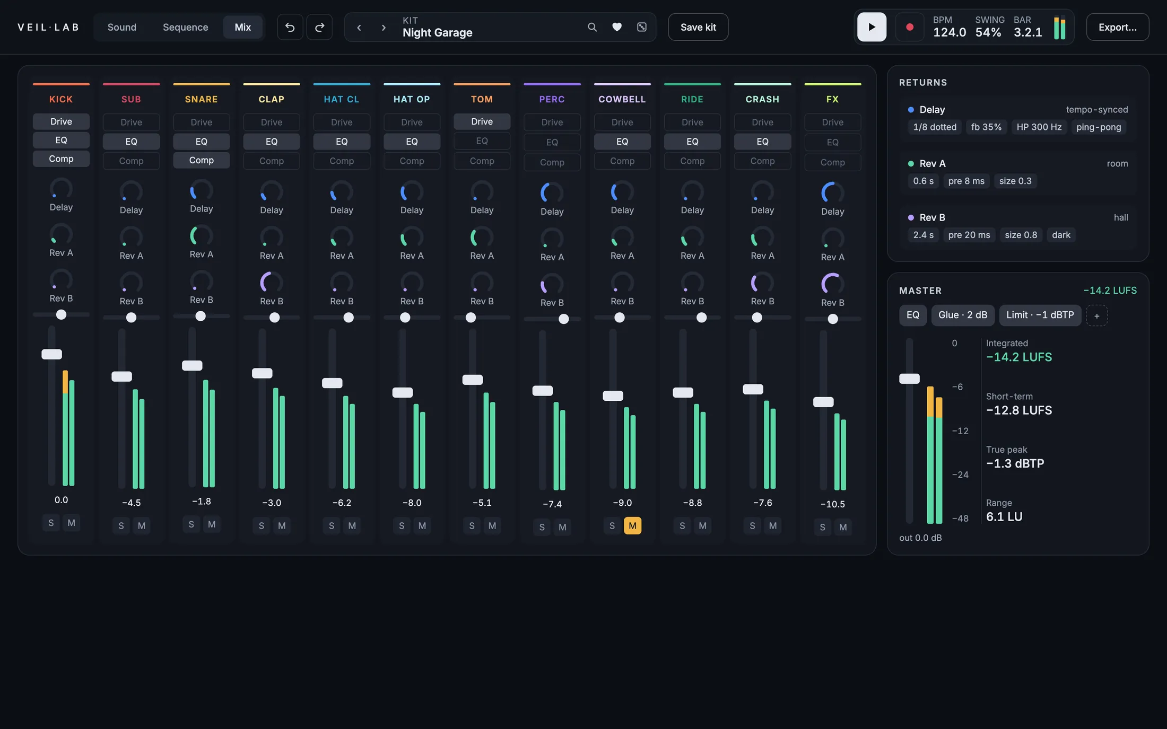Click the Delay 1/8 dotted time chip

point(935,127)
